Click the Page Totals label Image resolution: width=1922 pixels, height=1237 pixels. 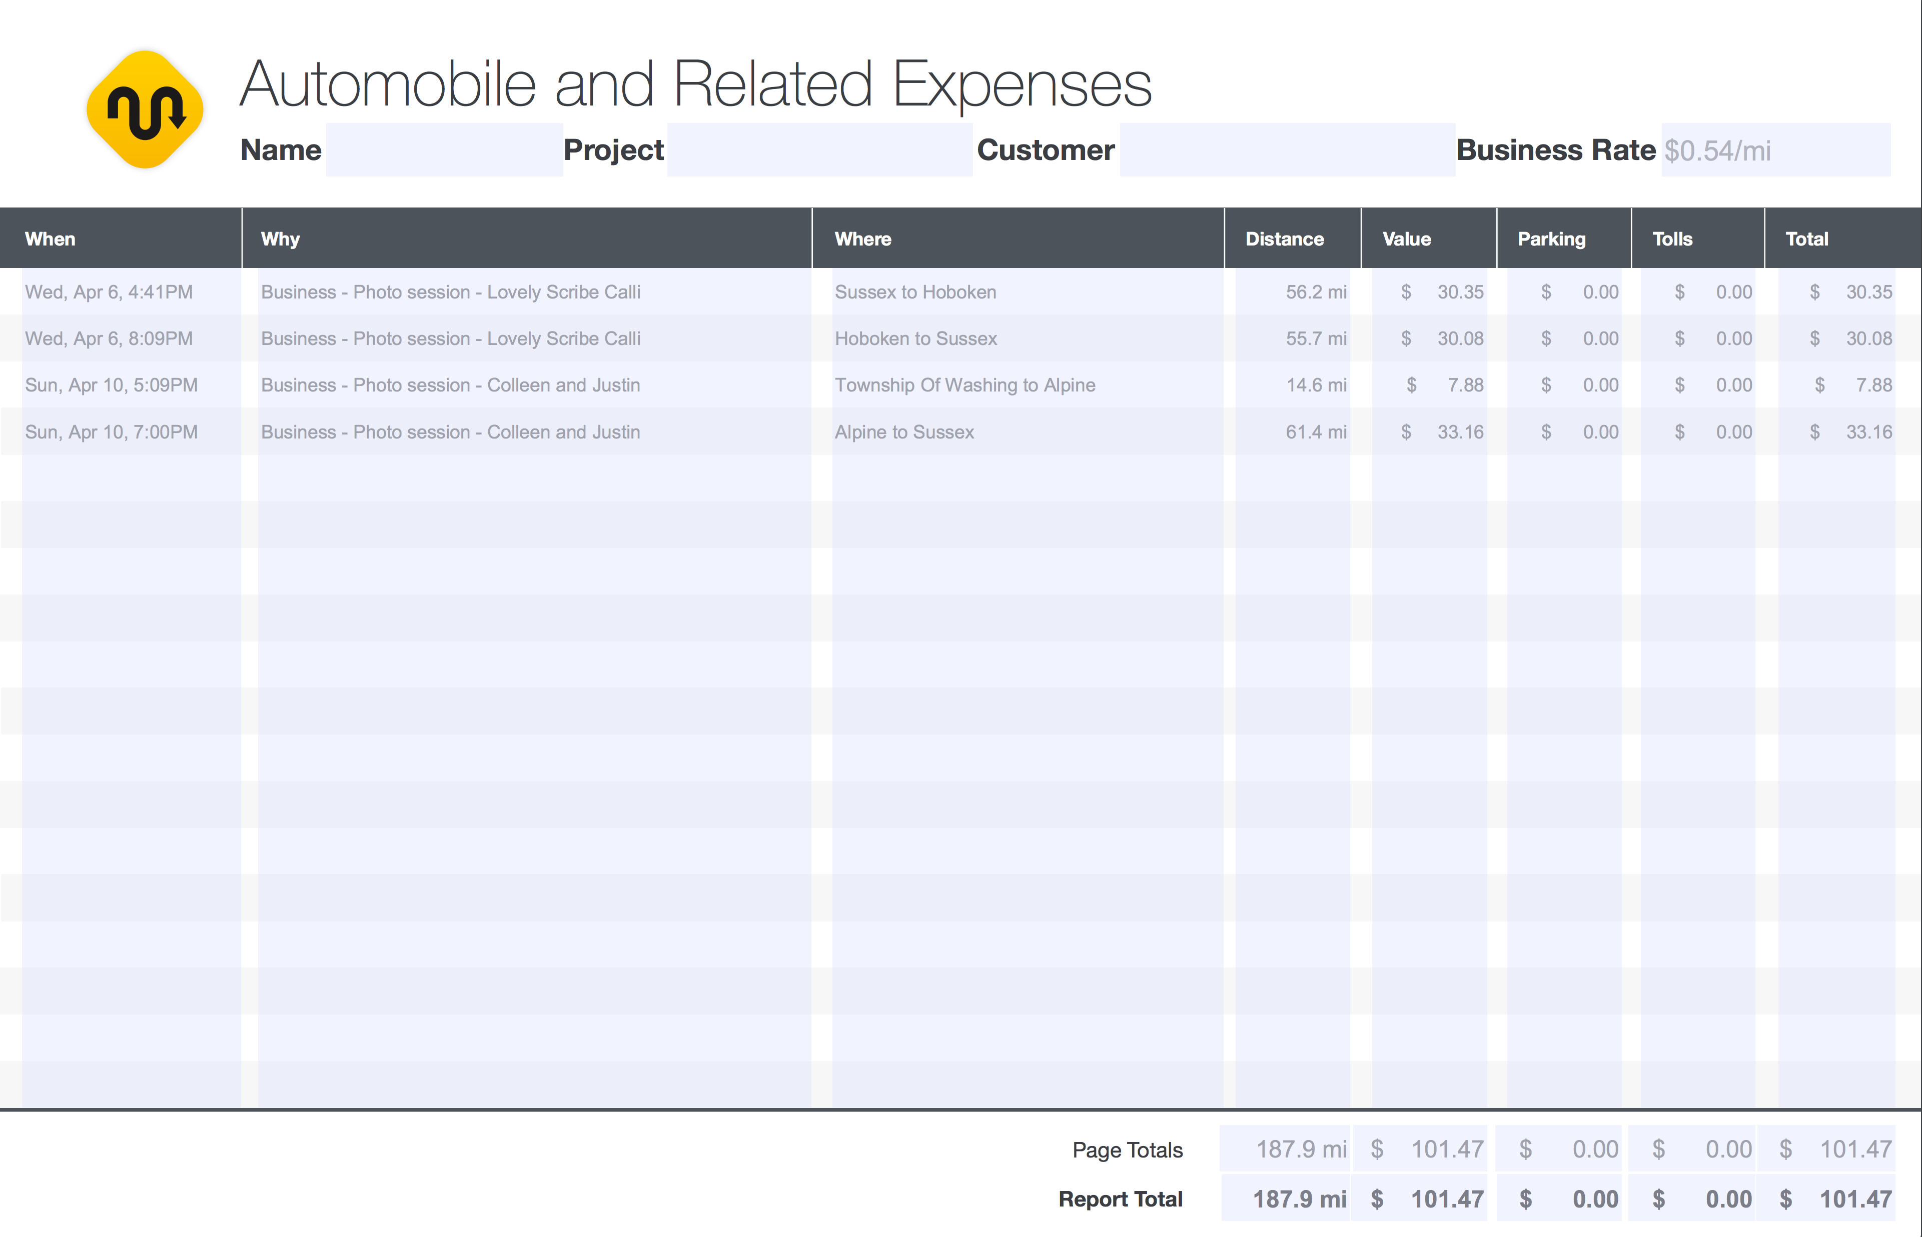(1127, 1150)
